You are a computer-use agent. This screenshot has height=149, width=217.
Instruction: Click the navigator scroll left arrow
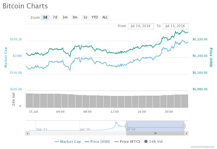point(28,133)
